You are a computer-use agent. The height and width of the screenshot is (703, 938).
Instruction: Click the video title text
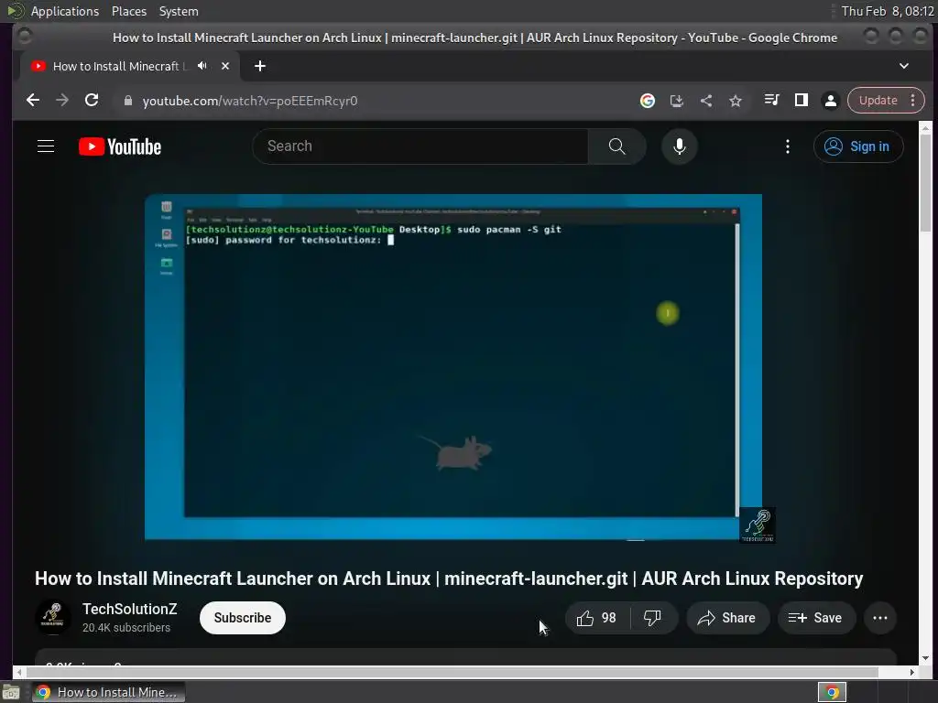point(449,579)
